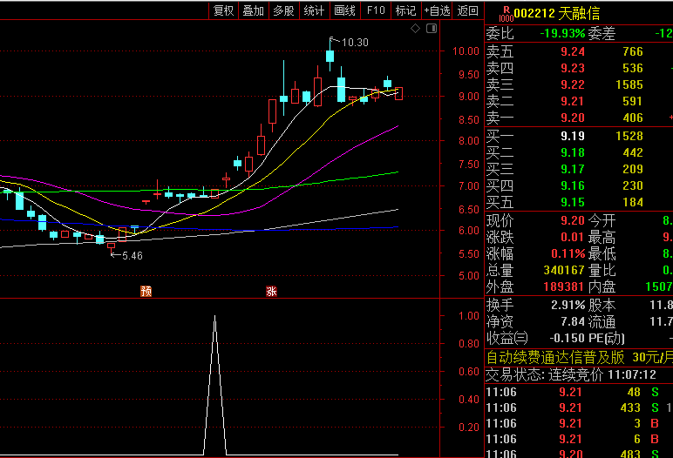This screenshot has width=673, height=458.
Task: Activate the 画线 drawing tool
Action: tap(344, 10)
